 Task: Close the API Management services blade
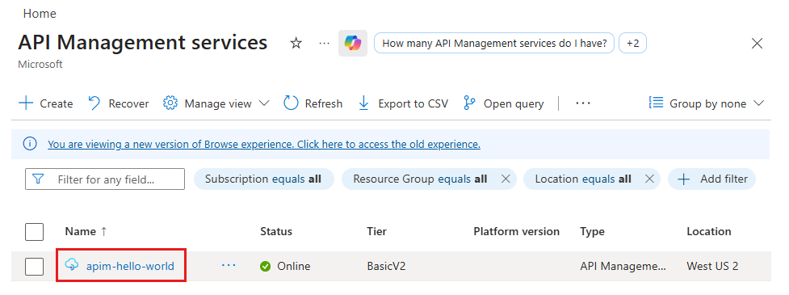point(757,44)
